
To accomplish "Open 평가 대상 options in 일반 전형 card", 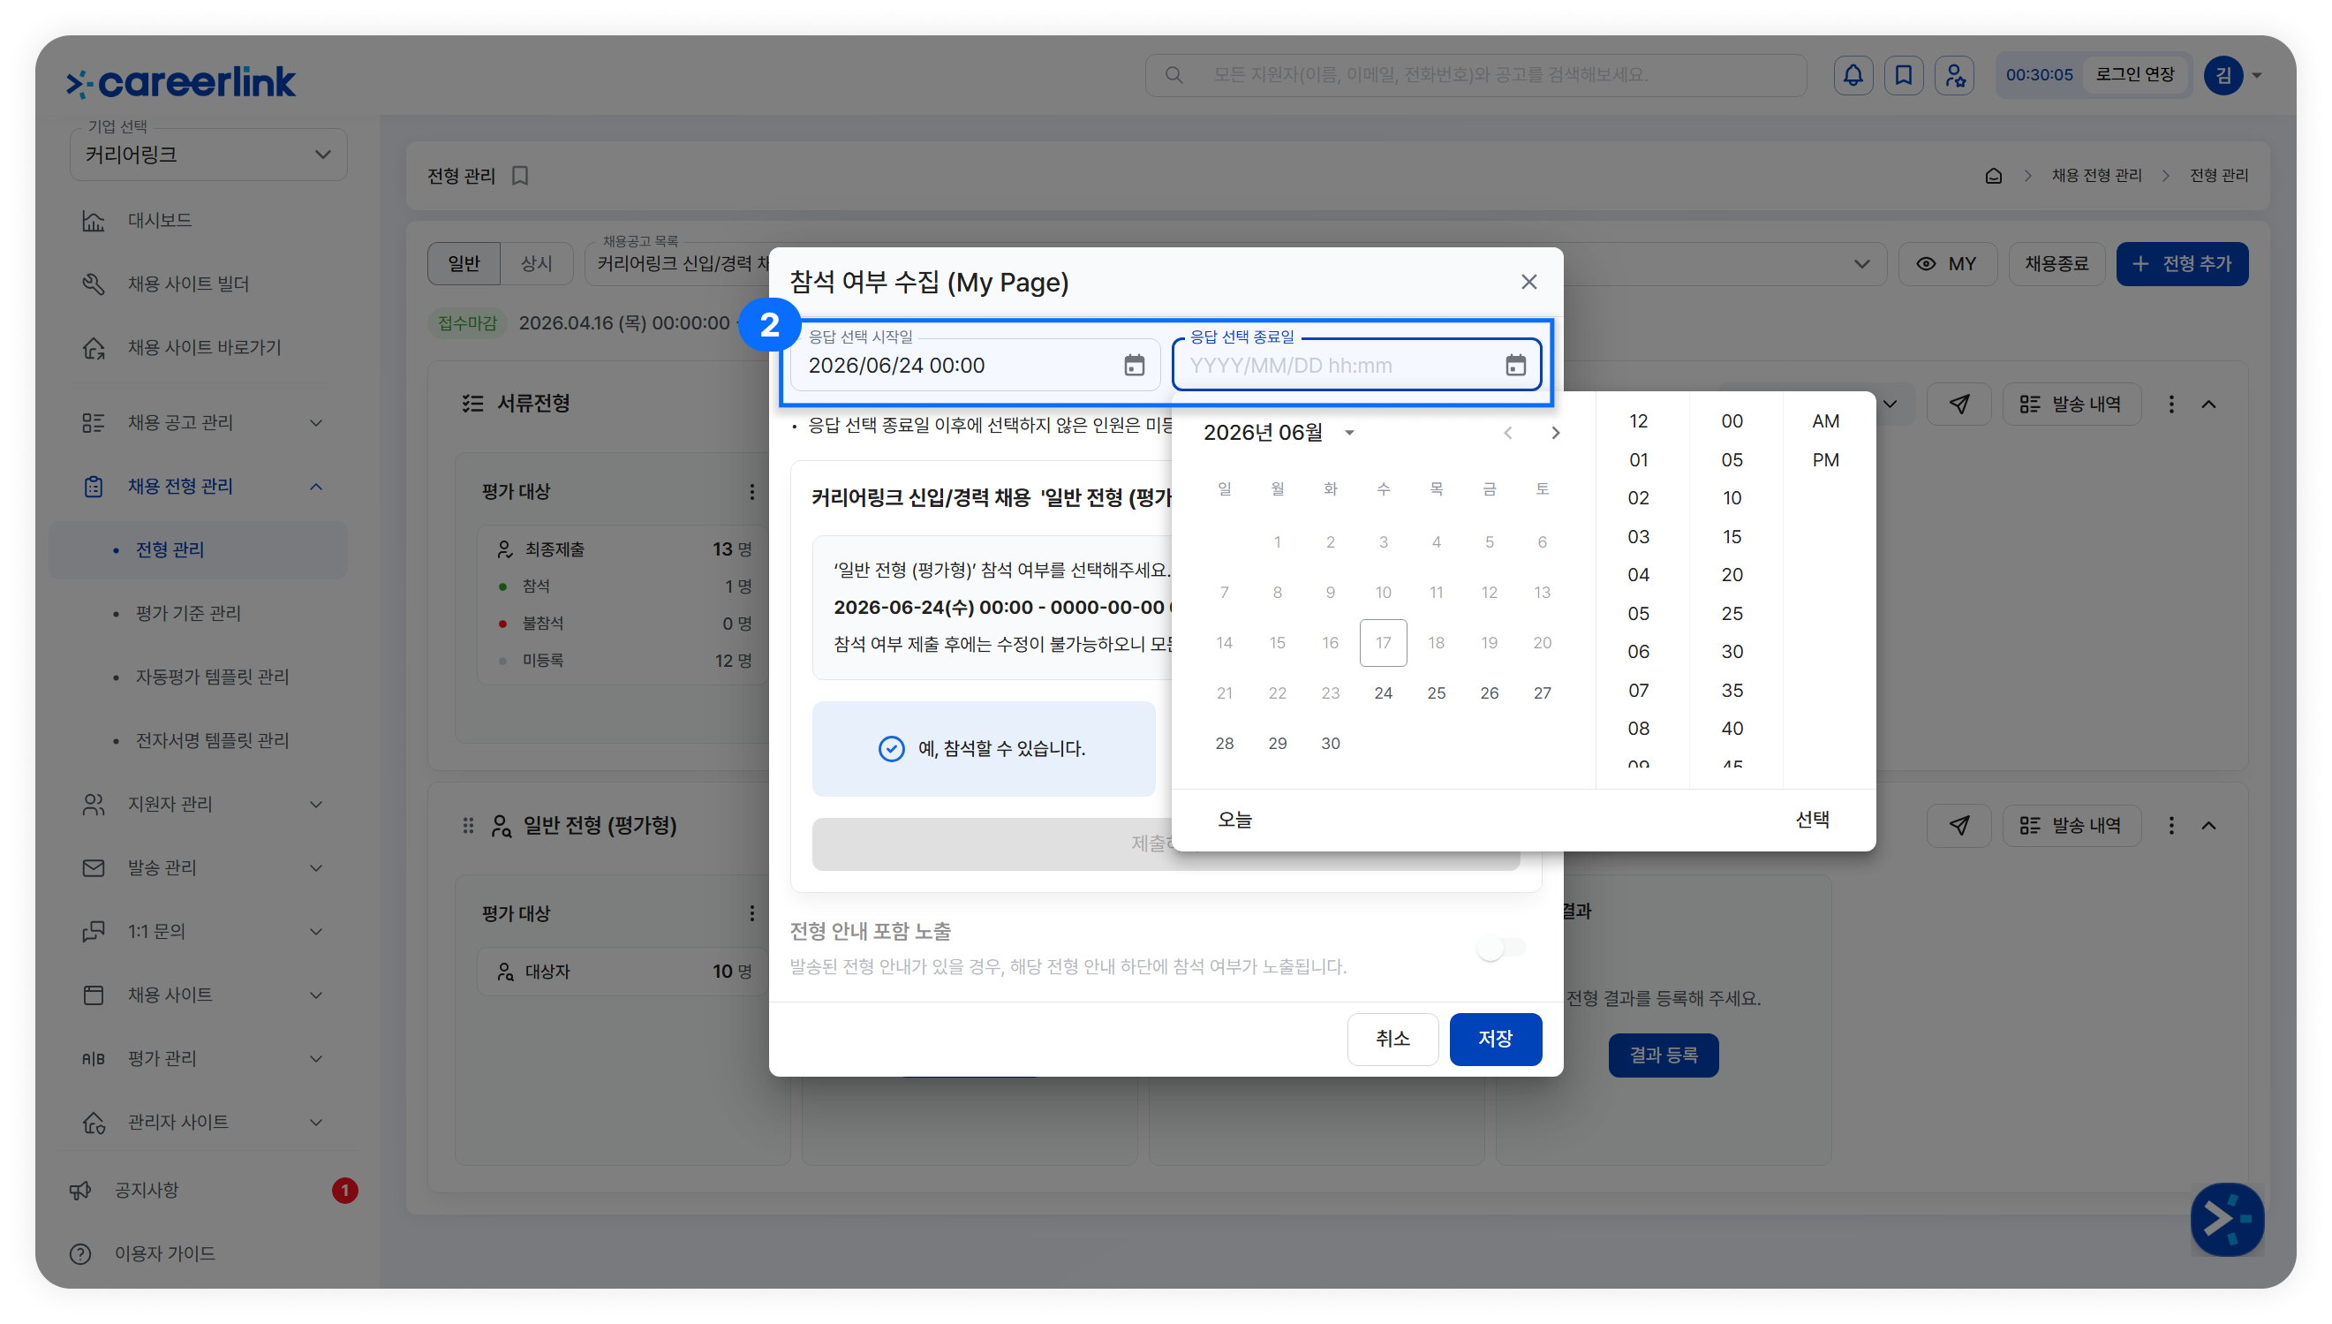I will (751, 913).
